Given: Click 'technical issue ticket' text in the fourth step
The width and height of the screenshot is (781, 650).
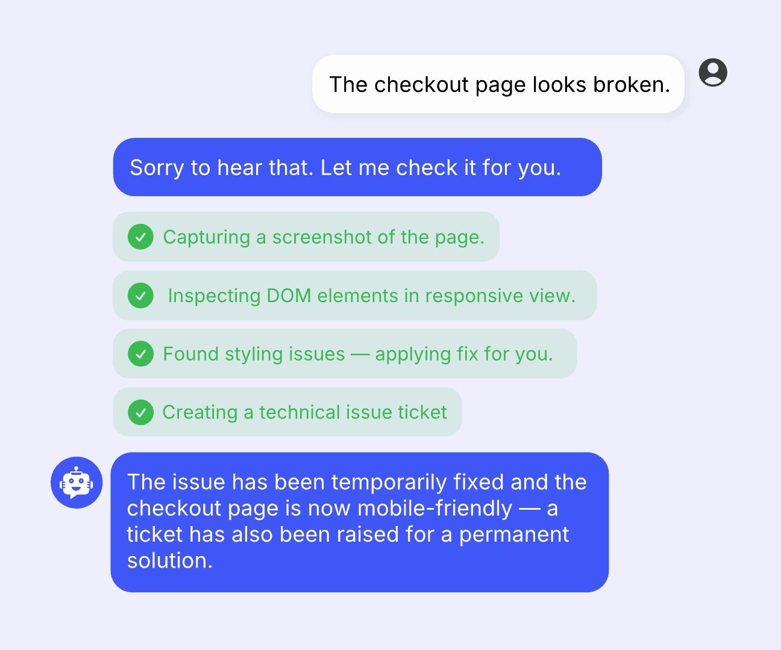Looking at the screenshot, I should coord(353,412).
